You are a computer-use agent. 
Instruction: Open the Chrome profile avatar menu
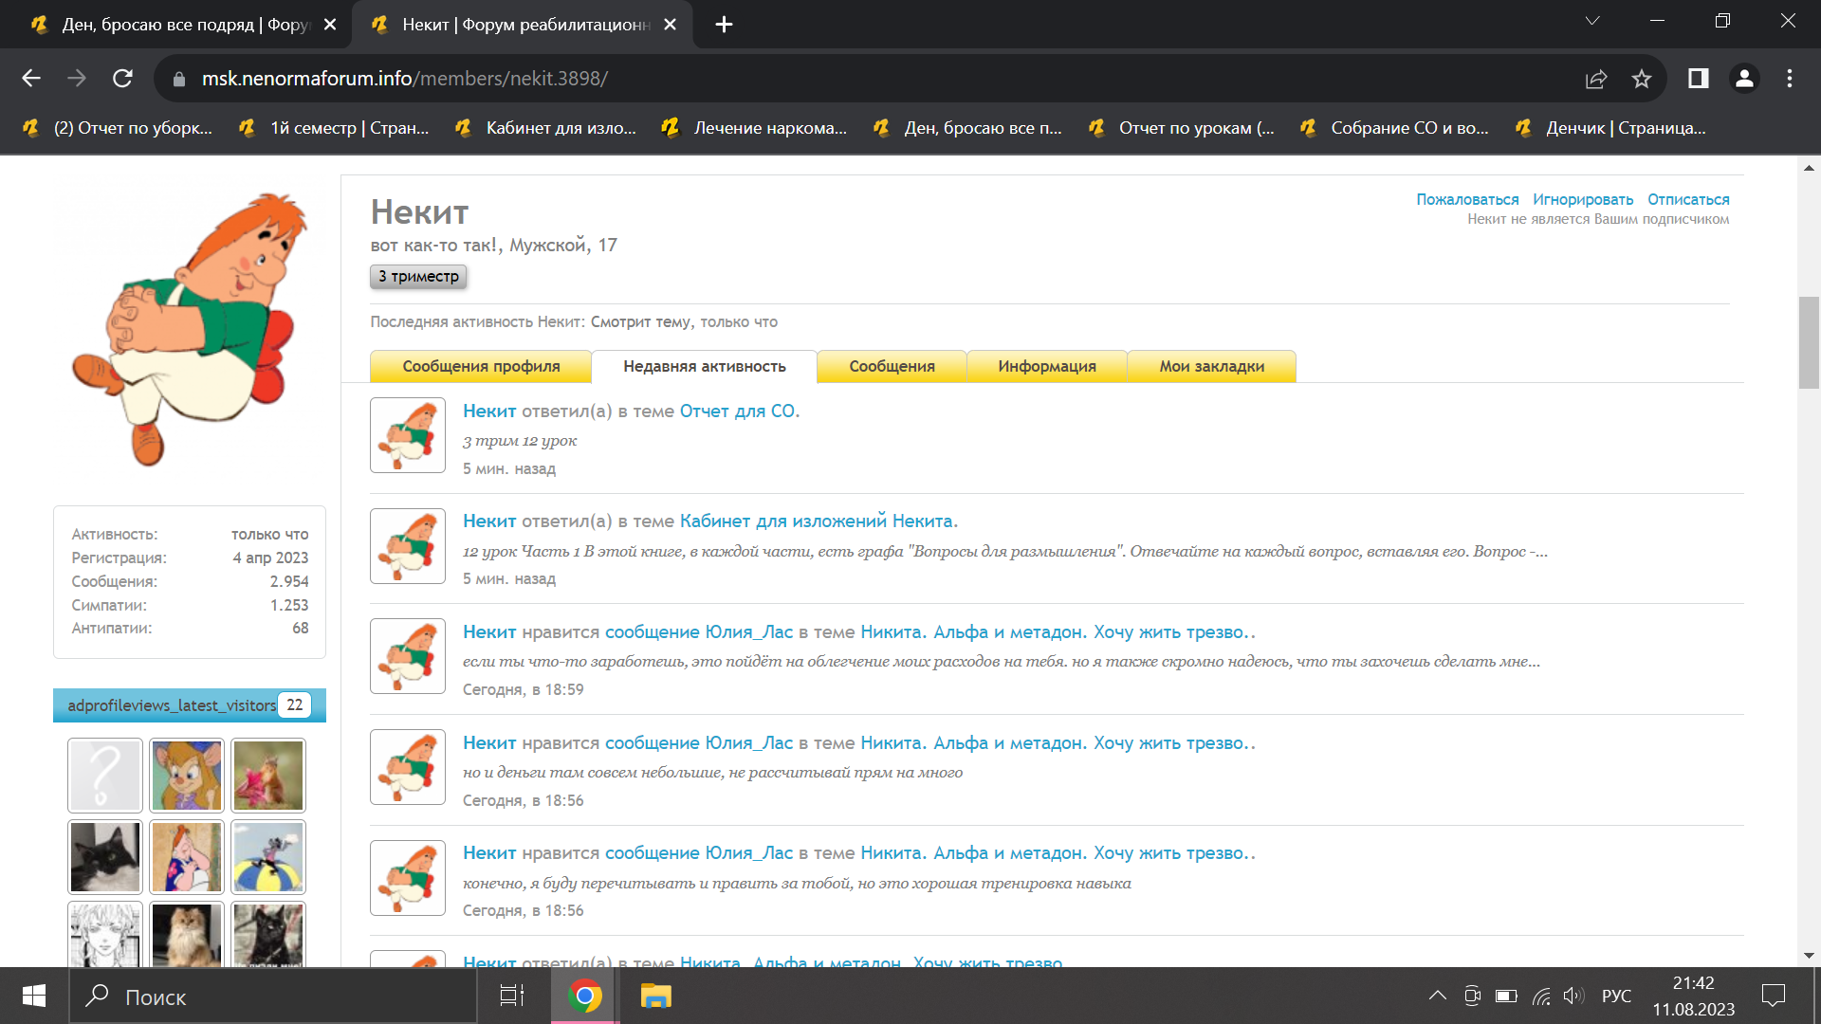tap(1744, 79)
